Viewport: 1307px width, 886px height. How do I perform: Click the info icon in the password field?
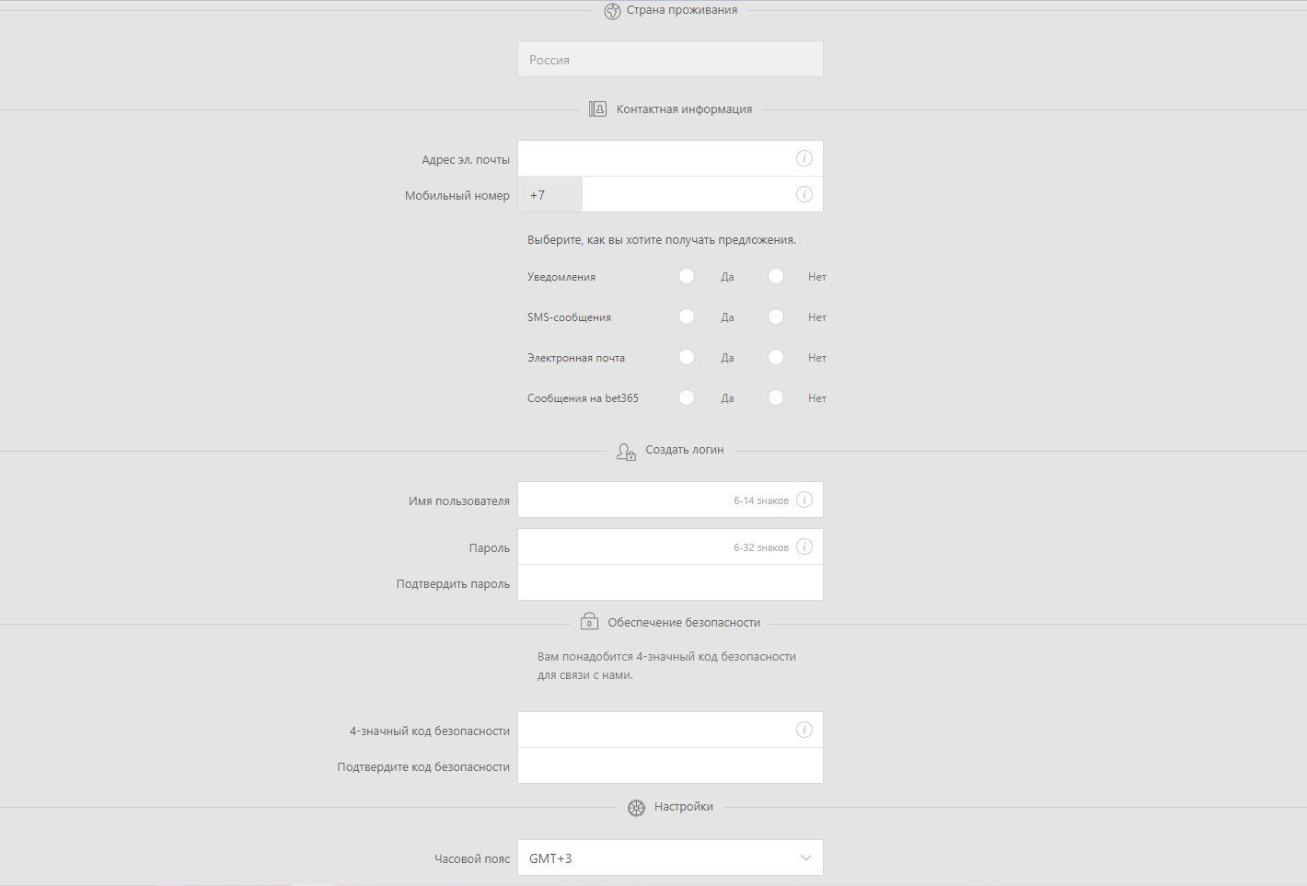[804, 547]
